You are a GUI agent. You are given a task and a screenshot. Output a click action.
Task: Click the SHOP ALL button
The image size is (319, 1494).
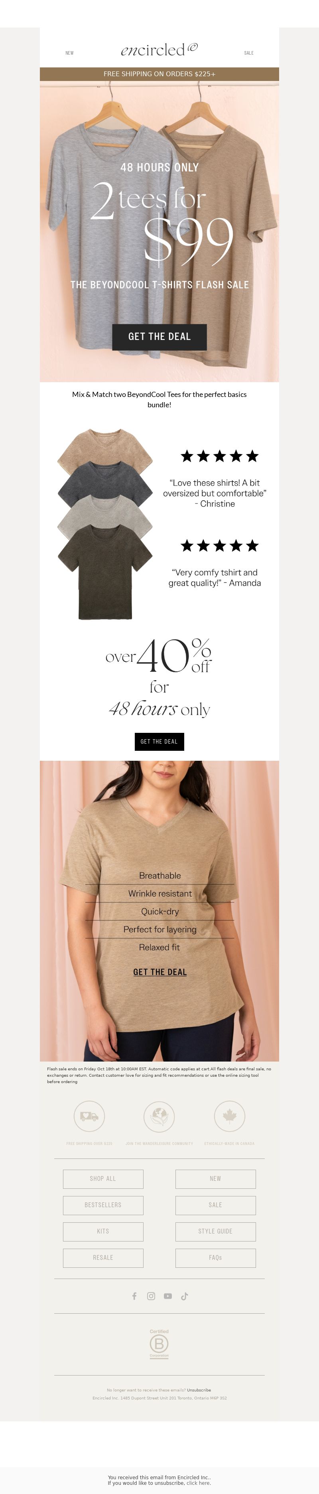click(x=103, y=1179)
